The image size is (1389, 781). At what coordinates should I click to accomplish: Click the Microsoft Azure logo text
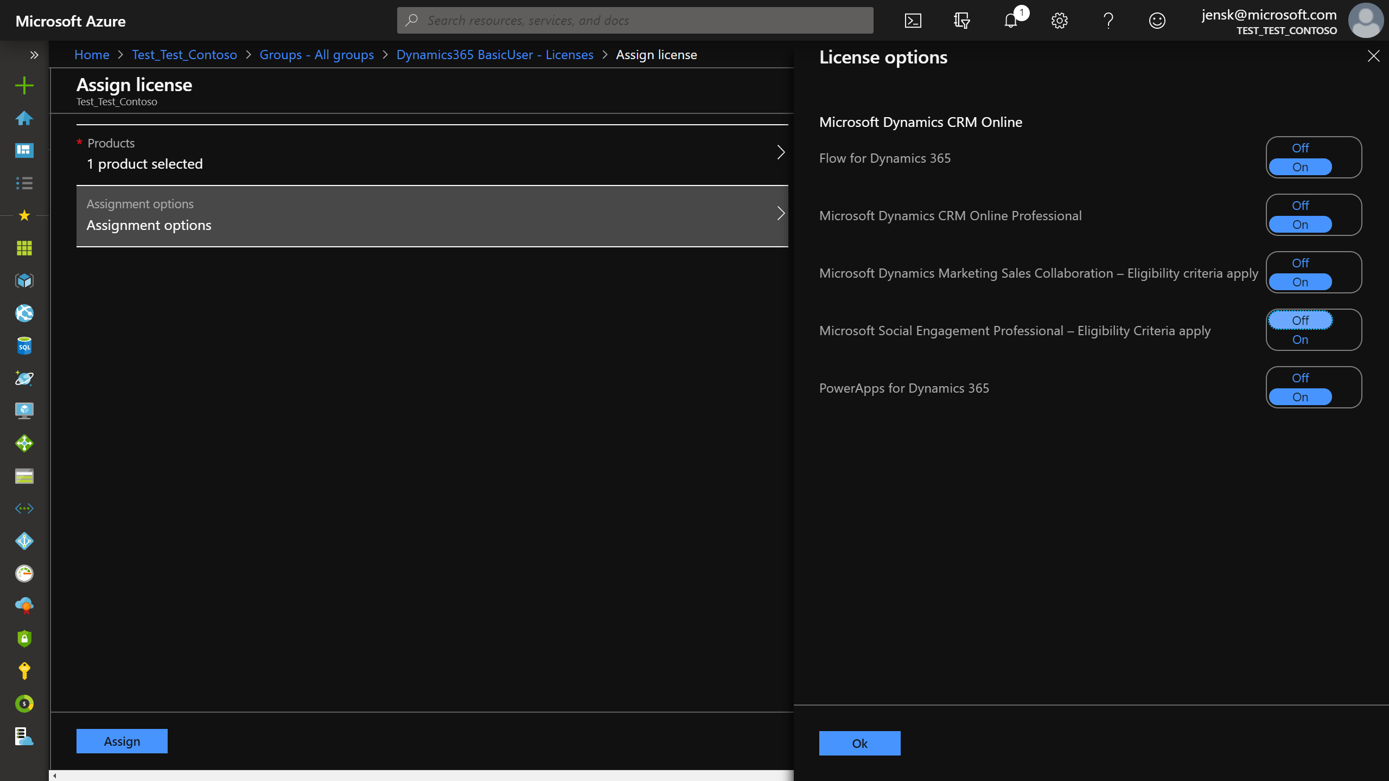[71, 21]
